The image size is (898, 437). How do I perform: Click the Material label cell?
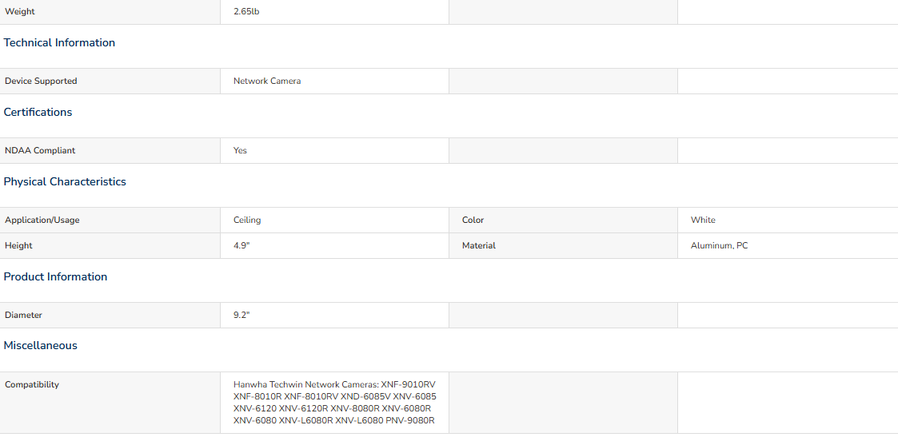(563, 246)
